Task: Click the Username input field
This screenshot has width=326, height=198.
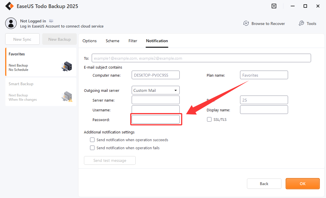Action: click(156, 109)
